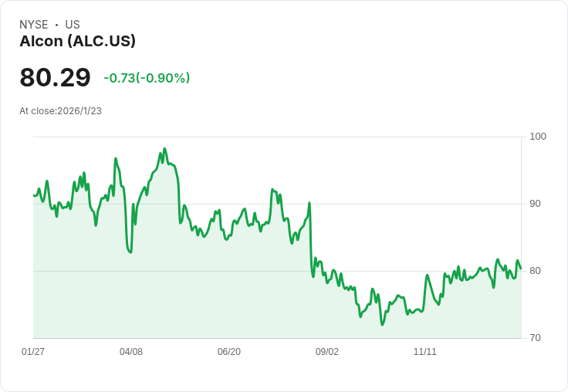
Task: Click the right end of the price line
Action: (x=521, y=269)
